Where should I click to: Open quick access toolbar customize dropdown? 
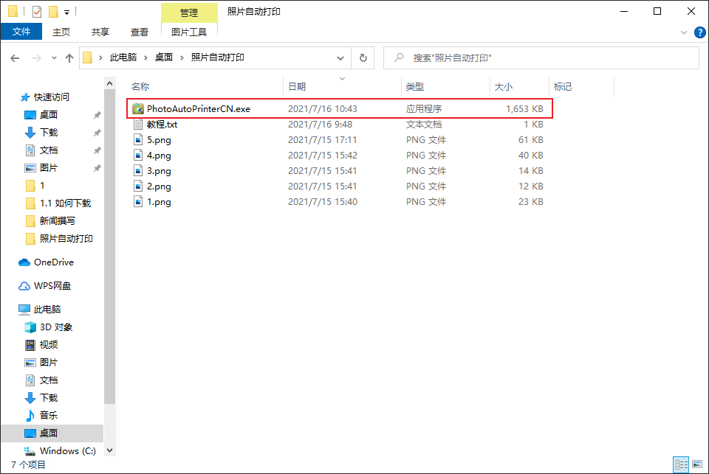tap(66, 13)
